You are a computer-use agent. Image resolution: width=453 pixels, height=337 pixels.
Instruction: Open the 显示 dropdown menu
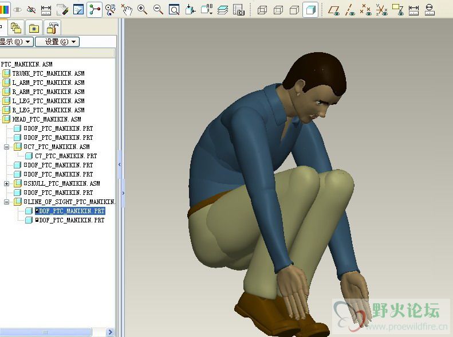pos(16,42)
